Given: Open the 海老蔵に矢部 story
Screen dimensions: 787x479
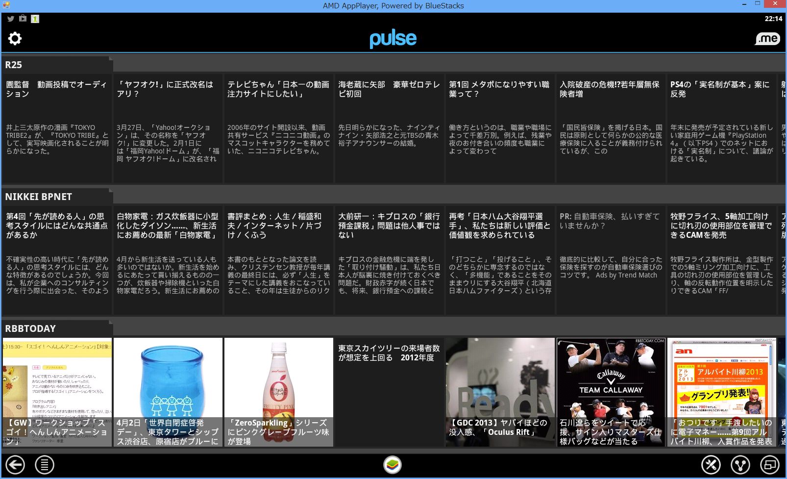Looking at the screenshot, I should point(390,128).
